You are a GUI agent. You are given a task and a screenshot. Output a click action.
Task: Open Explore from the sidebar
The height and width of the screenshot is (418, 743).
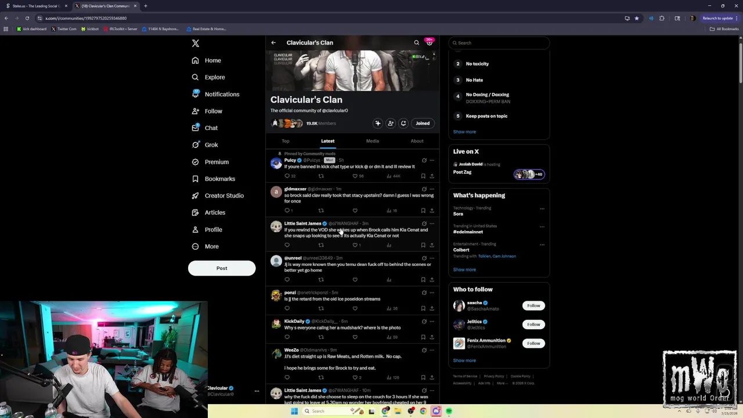tap(208, 77)
